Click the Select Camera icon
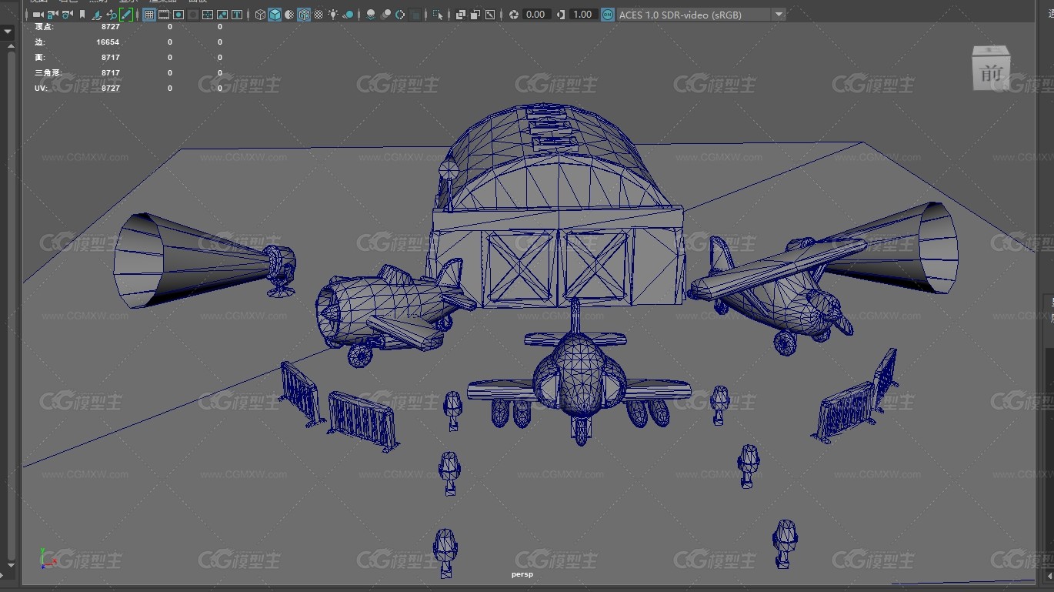This screenshot has height=592, width=1054. (x=38, y=15)
